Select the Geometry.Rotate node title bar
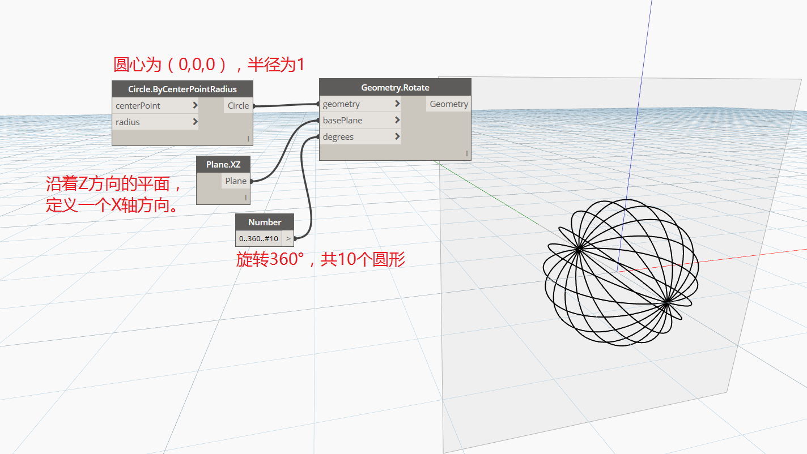This screenshot has width=807, height=454. point(395,87)
